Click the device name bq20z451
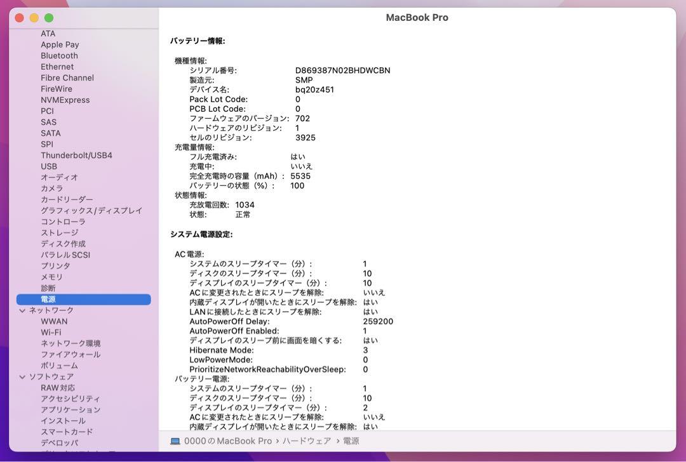686x462 pixels. [314, 89]
